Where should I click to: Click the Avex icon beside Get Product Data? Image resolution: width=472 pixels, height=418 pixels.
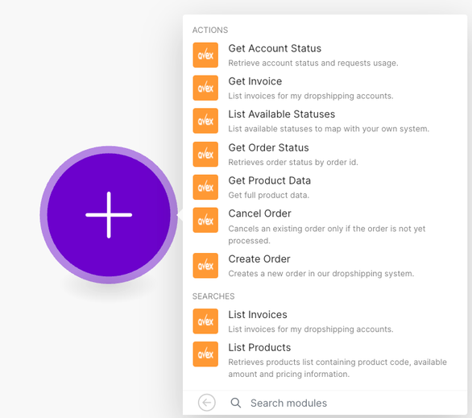(205, 187)
